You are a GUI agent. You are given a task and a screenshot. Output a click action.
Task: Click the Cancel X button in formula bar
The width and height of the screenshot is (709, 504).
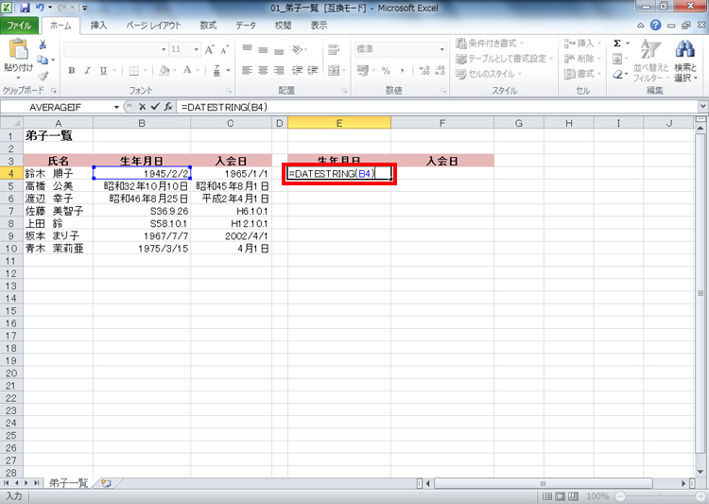142,107
